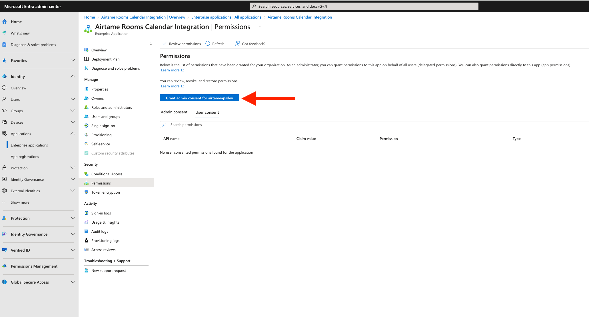Click the Identity diamond icon
This screenshot has width=589, height=317.
point(4,77)
